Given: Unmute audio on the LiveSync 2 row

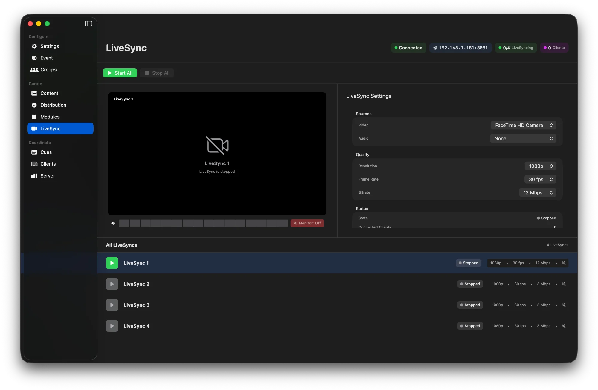Looking at the screenshot, I should click(x=564, y=284).
